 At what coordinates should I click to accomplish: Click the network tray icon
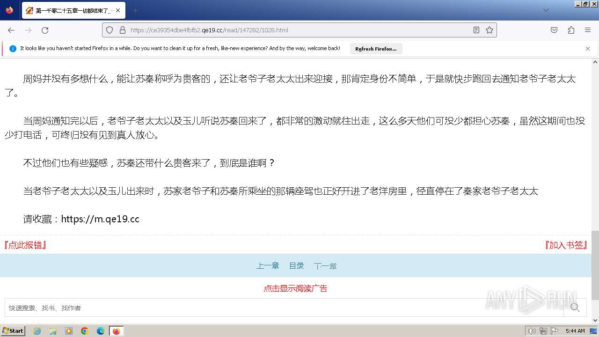coord(543,331)
